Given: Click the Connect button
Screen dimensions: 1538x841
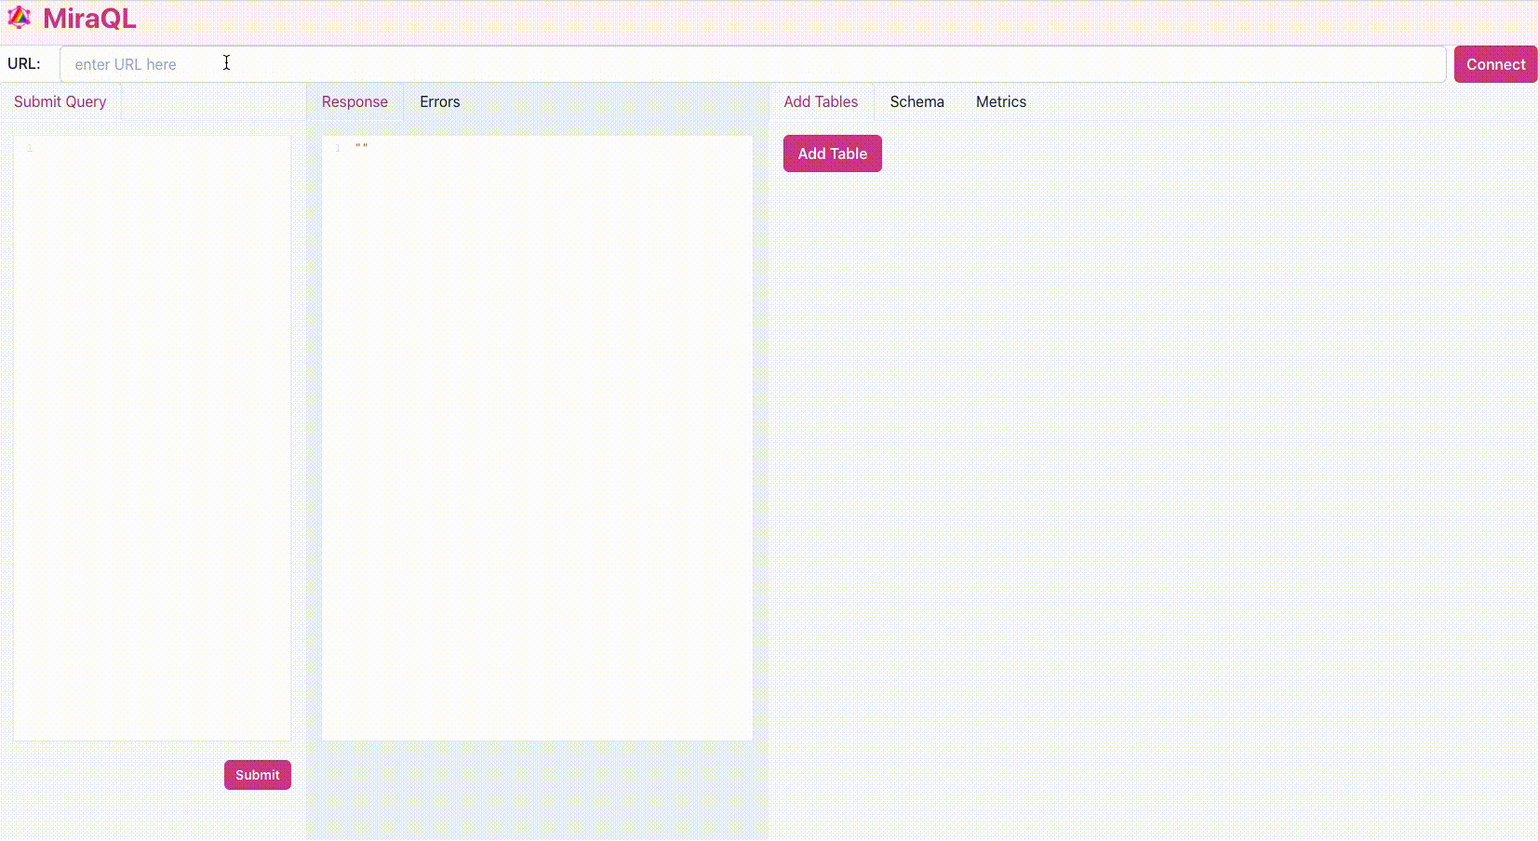Looking at the screenshot, I should [1495, 64].
